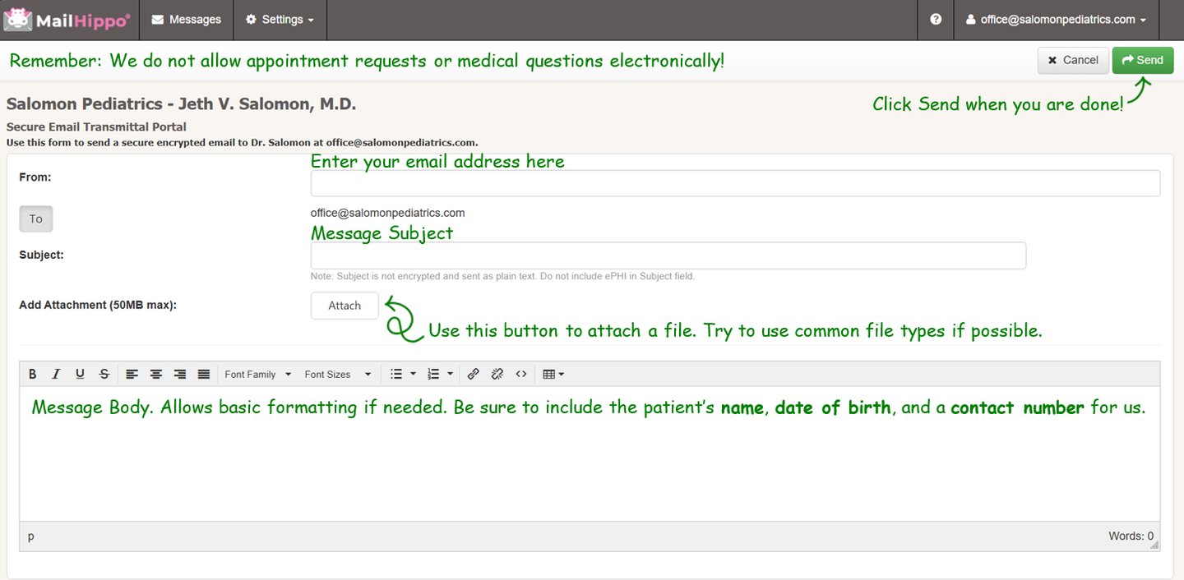Viewport: 1184px width, 580px height.
Task: Remove link from selected text
Action: (x=497, y=375)
